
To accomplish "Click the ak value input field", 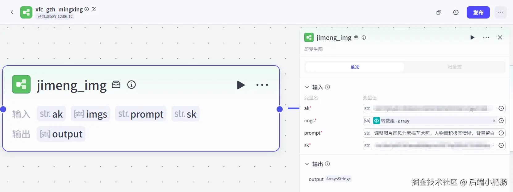I will 434,108.
